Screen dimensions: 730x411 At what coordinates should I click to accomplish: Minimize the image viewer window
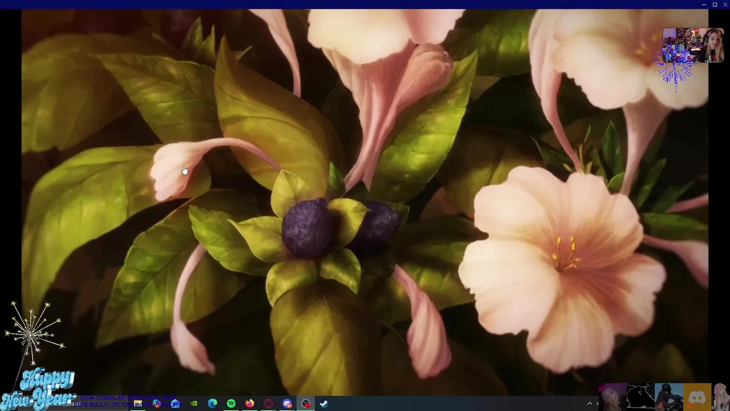click(704, 4)
